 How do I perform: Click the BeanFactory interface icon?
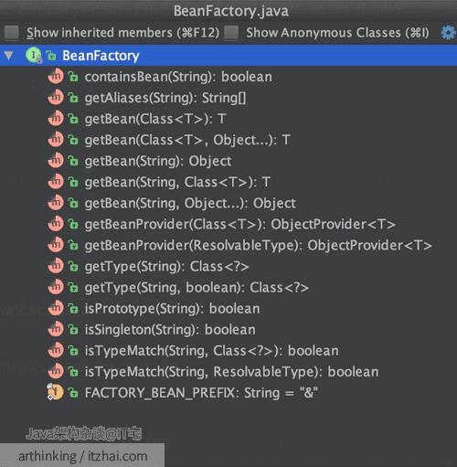point(34,56)
